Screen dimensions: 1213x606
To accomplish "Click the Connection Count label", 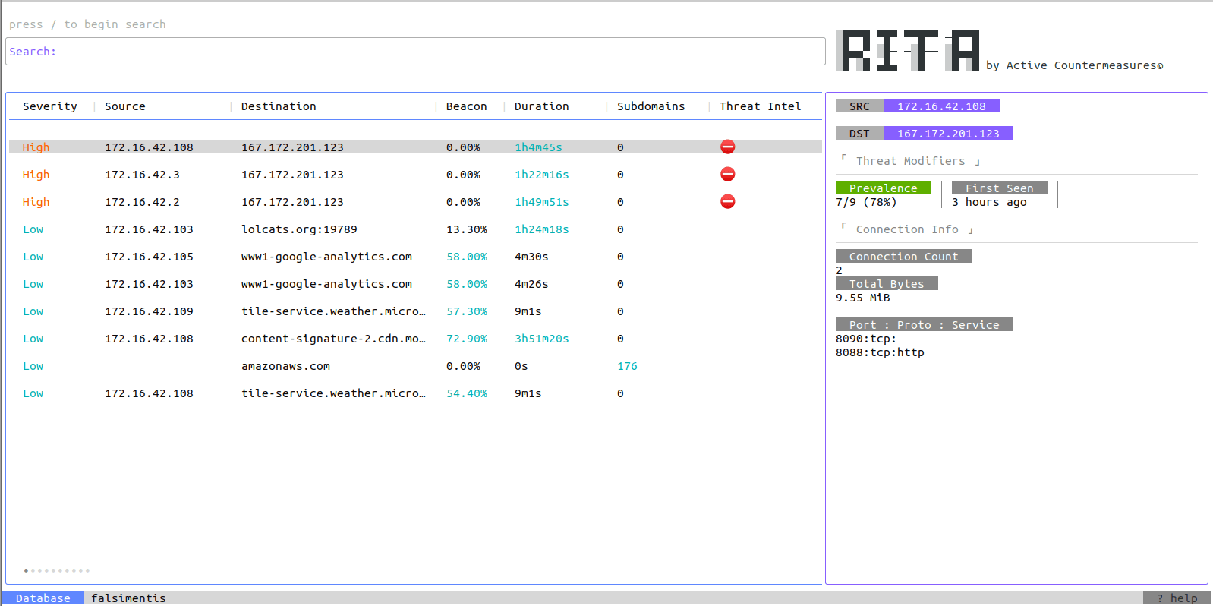I will (x=903, y=257).
